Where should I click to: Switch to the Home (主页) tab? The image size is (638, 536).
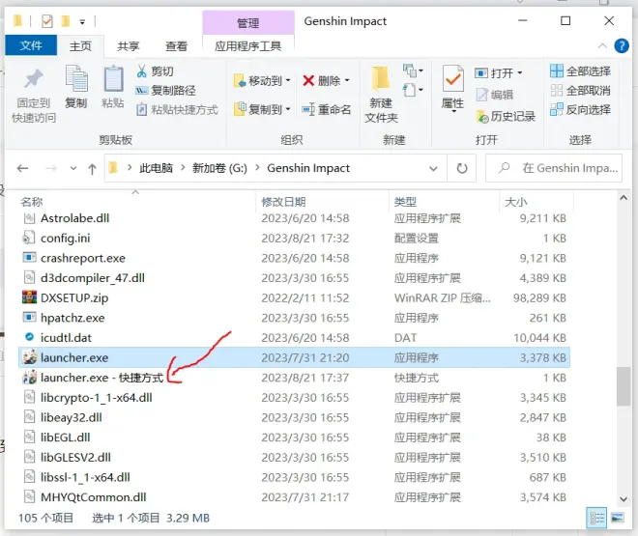click(x=80, y=46)
